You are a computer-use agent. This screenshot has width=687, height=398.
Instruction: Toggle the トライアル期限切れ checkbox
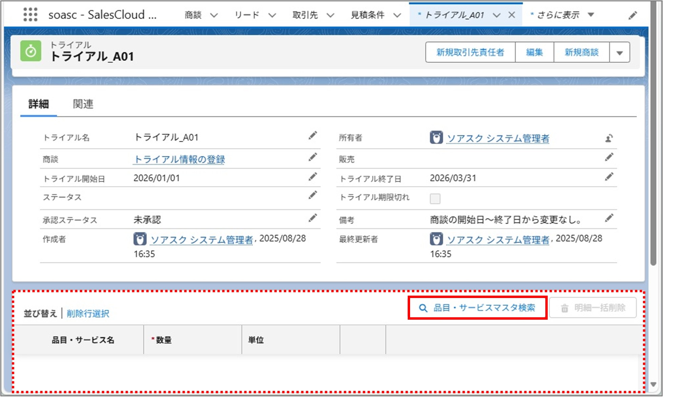(x=435, y=198)
